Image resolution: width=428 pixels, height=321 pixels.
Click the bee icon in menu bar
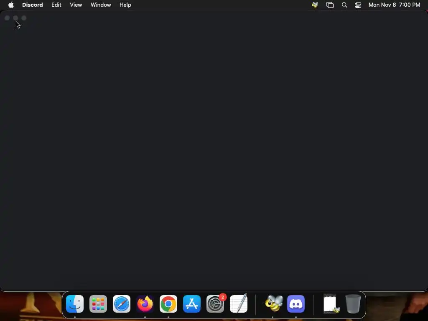pyautogui.click(x=315, y=5)
